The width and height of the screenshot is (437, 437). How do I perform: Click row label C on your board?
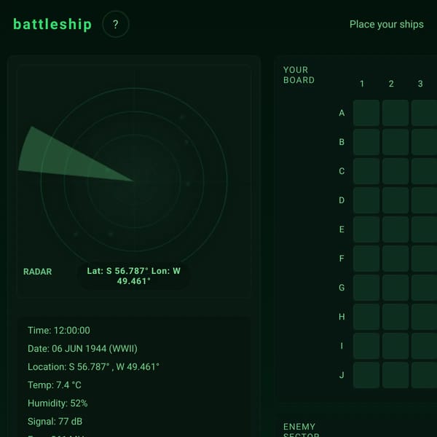point(342,171)
